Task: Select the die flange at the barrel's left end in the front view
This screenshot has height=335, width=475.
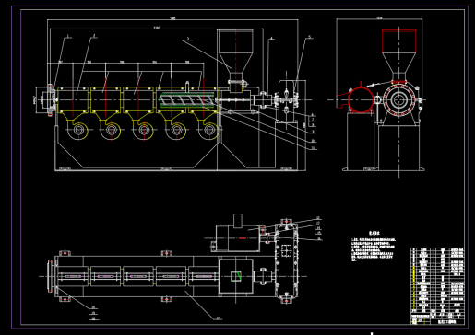Action: (51, 100)
